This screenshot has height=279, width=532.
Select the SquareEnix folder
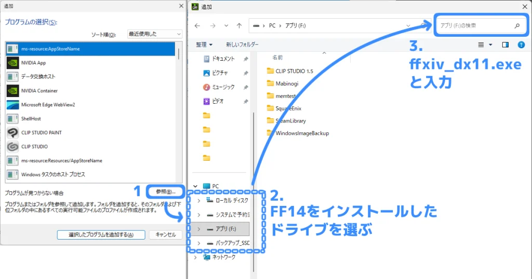click(x=284, y=108)
